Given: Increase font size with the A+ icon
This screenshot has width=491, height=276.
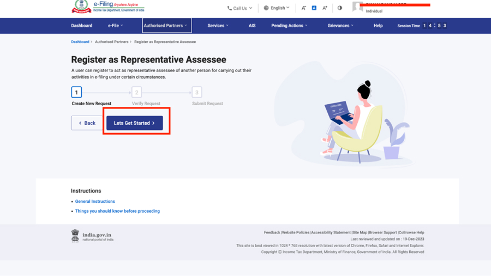Looking at the screenshot, I should (325, 8).
